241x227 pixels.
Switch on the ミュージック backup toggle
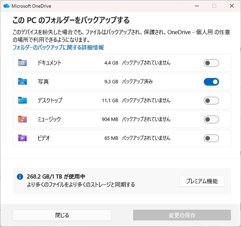[211, 119]
